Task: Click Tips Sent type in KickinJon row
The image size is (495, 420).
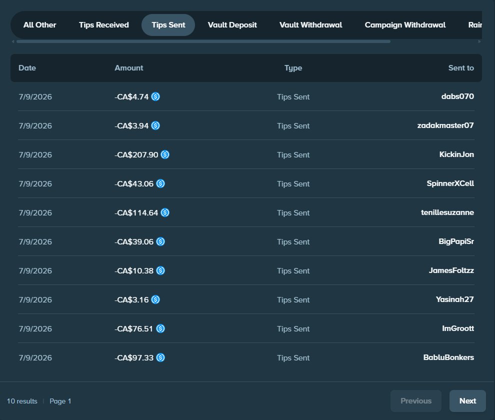Action: (x=293, y=155)
